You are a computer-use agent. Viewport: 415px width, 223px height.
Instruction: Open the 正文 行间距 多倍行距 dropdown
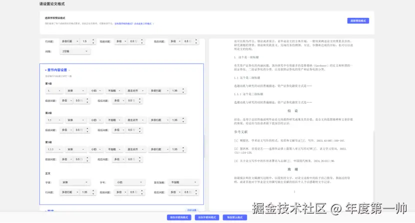70,192
